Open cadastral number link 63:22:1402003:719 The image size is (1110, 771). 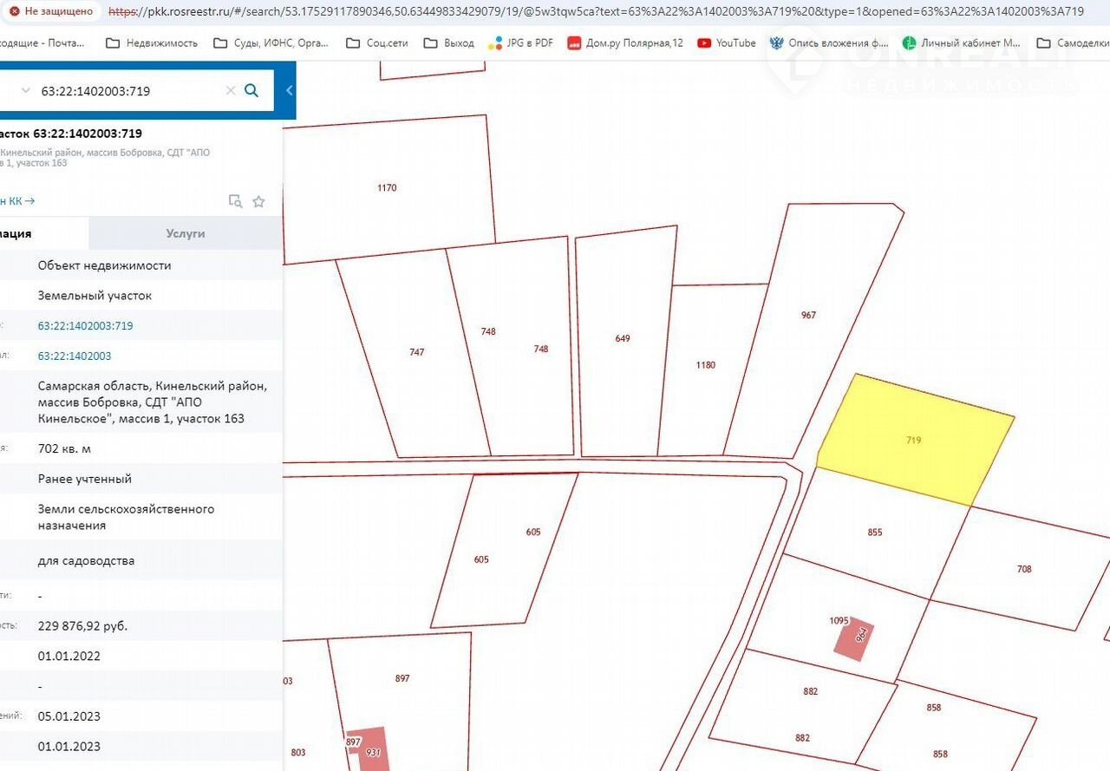[x=85, y=326]
